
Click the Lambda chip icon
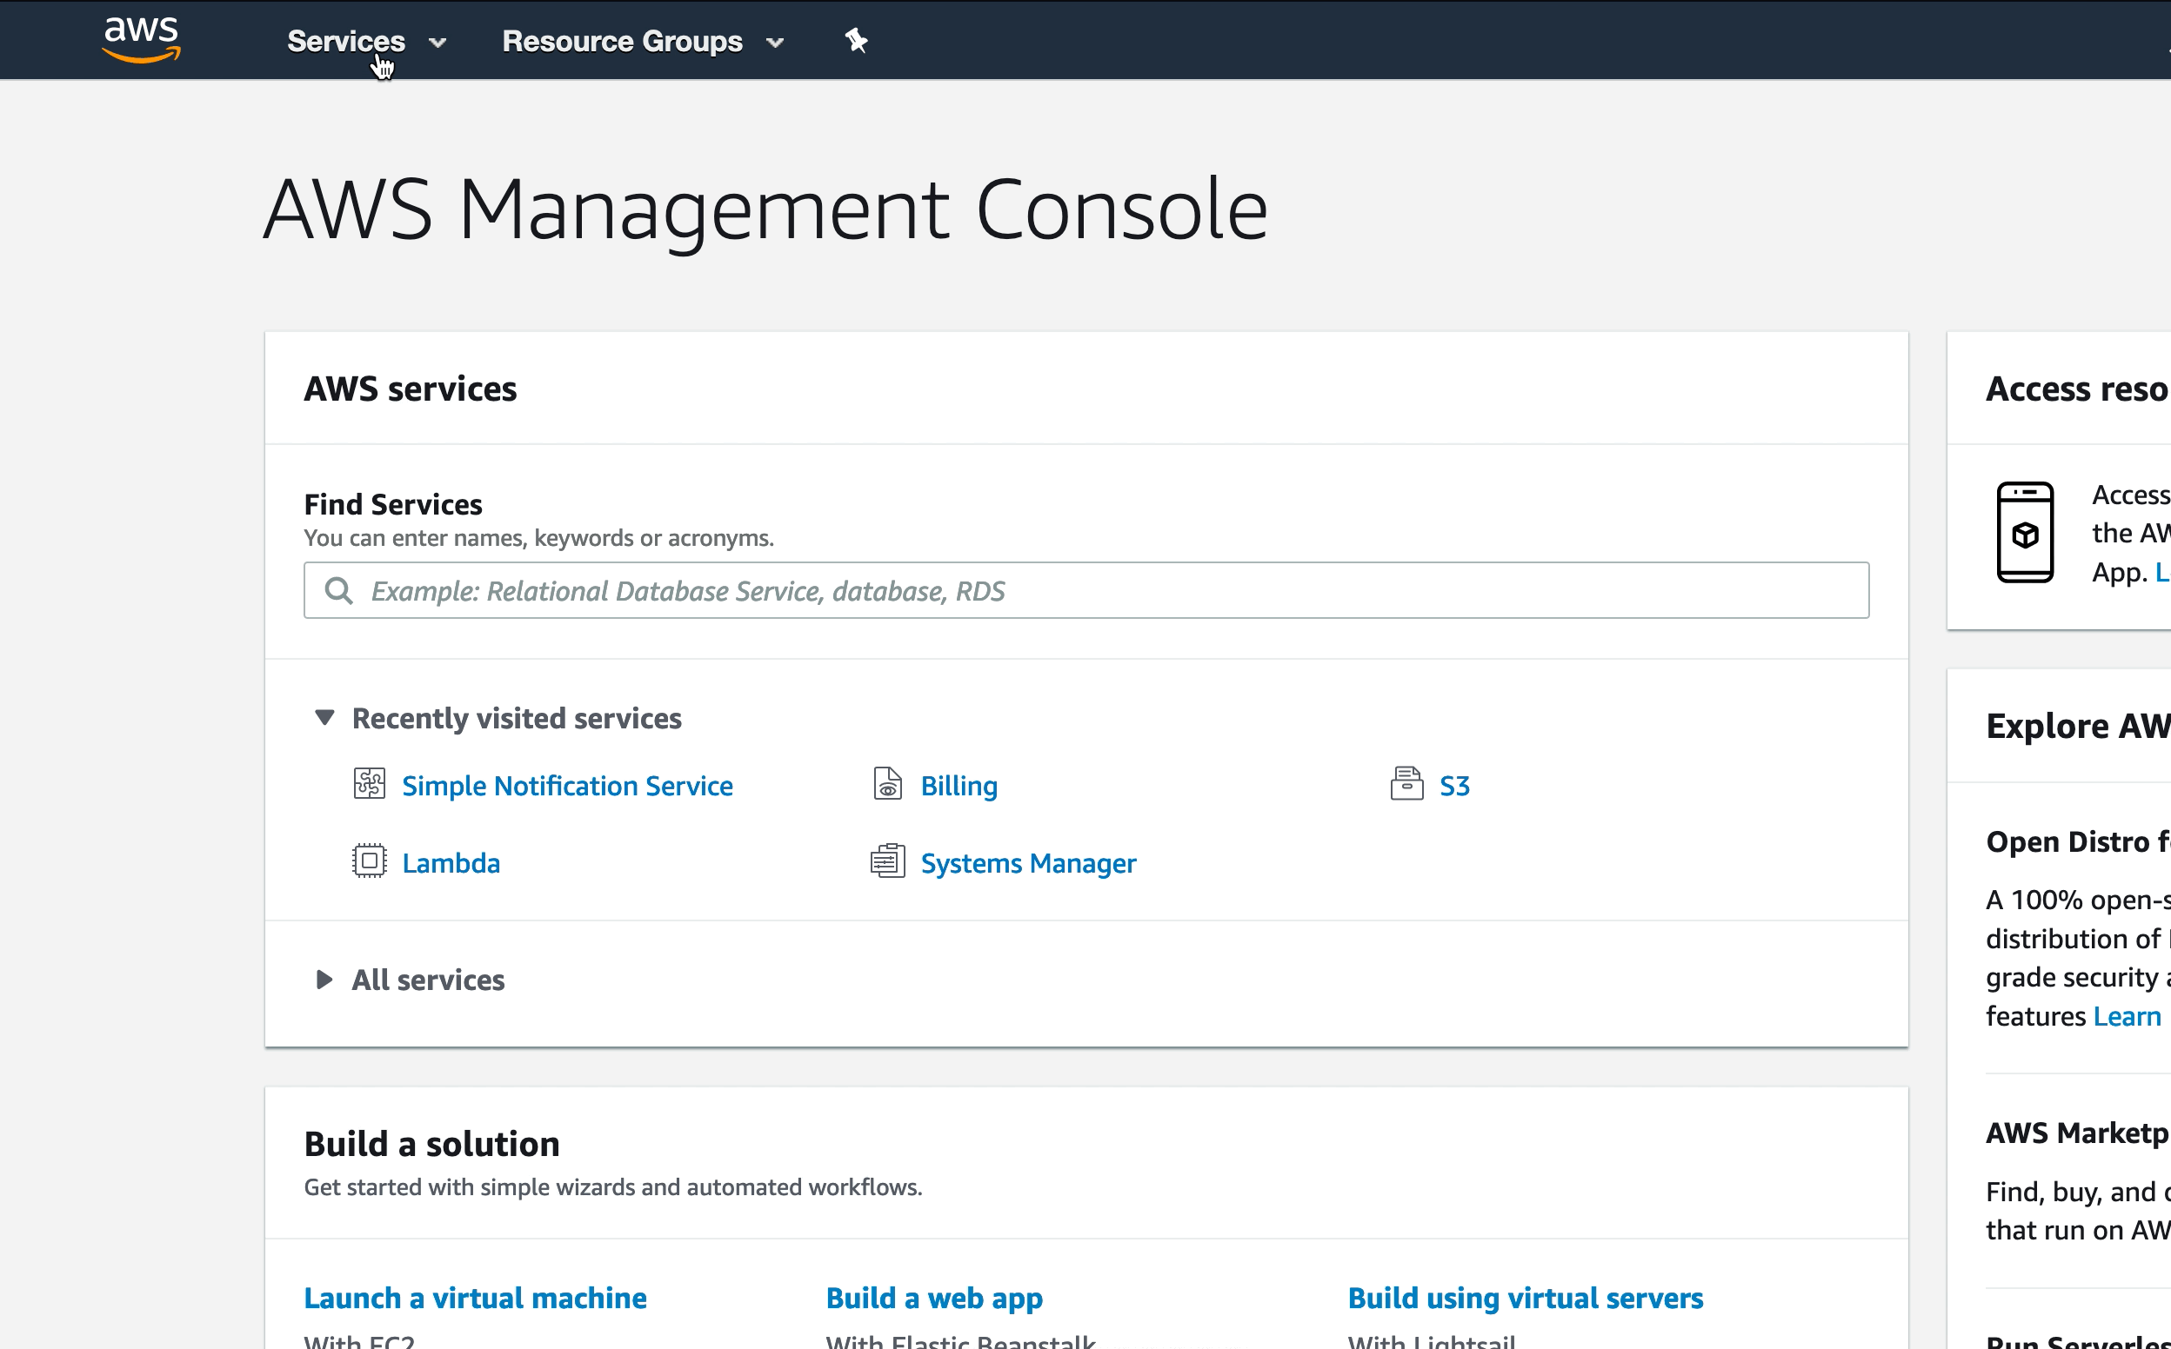(369, 861)
